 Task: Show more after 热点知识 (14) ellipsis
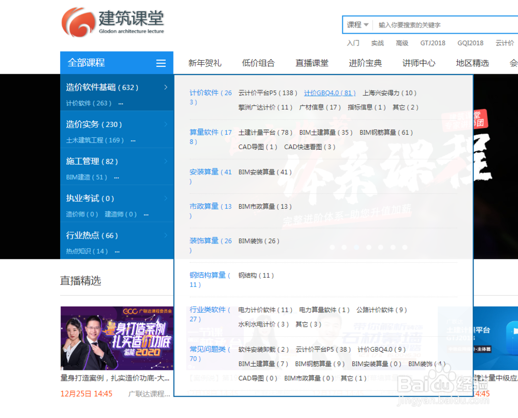click(117, 251)
